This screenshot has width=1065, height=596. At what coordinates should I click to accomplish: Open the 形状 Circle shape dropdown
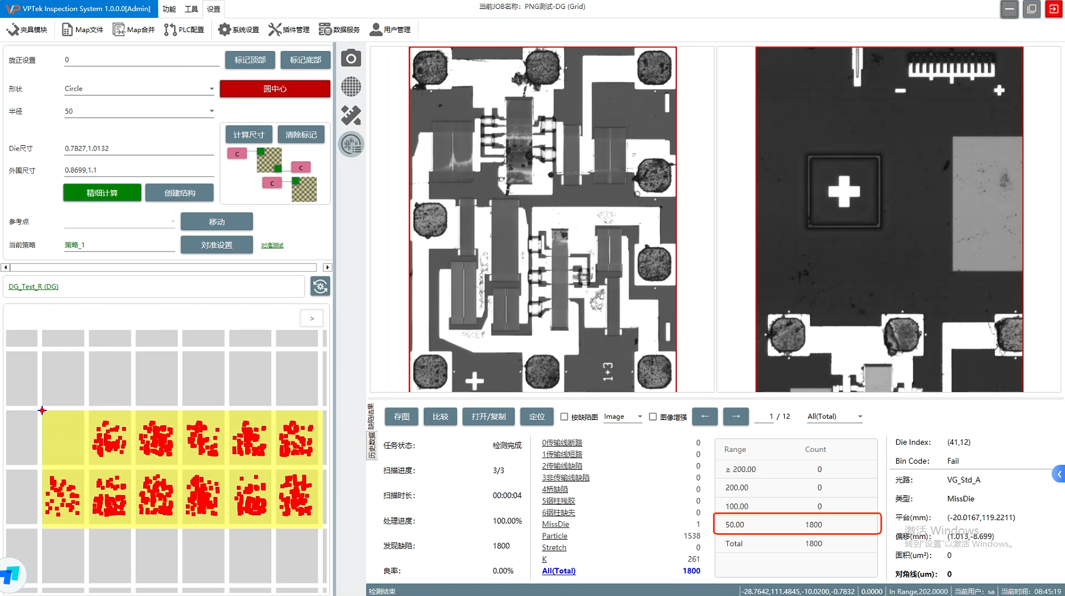[139, 88]
